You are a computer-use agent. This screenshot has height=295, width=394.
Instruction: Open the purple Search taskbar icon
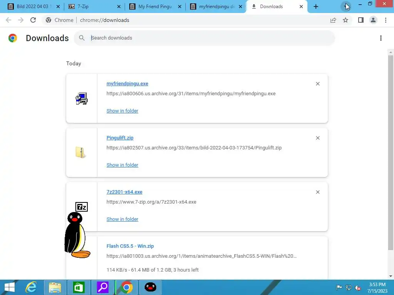[102, 287]
